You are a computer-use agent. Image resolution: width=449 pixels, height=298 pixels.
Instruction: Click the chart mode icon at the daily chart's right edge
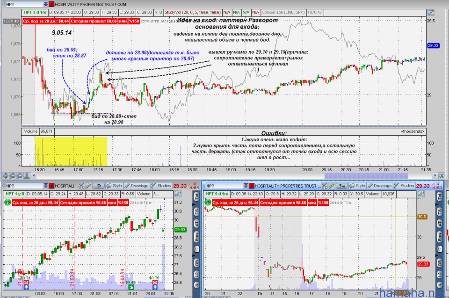178,194
